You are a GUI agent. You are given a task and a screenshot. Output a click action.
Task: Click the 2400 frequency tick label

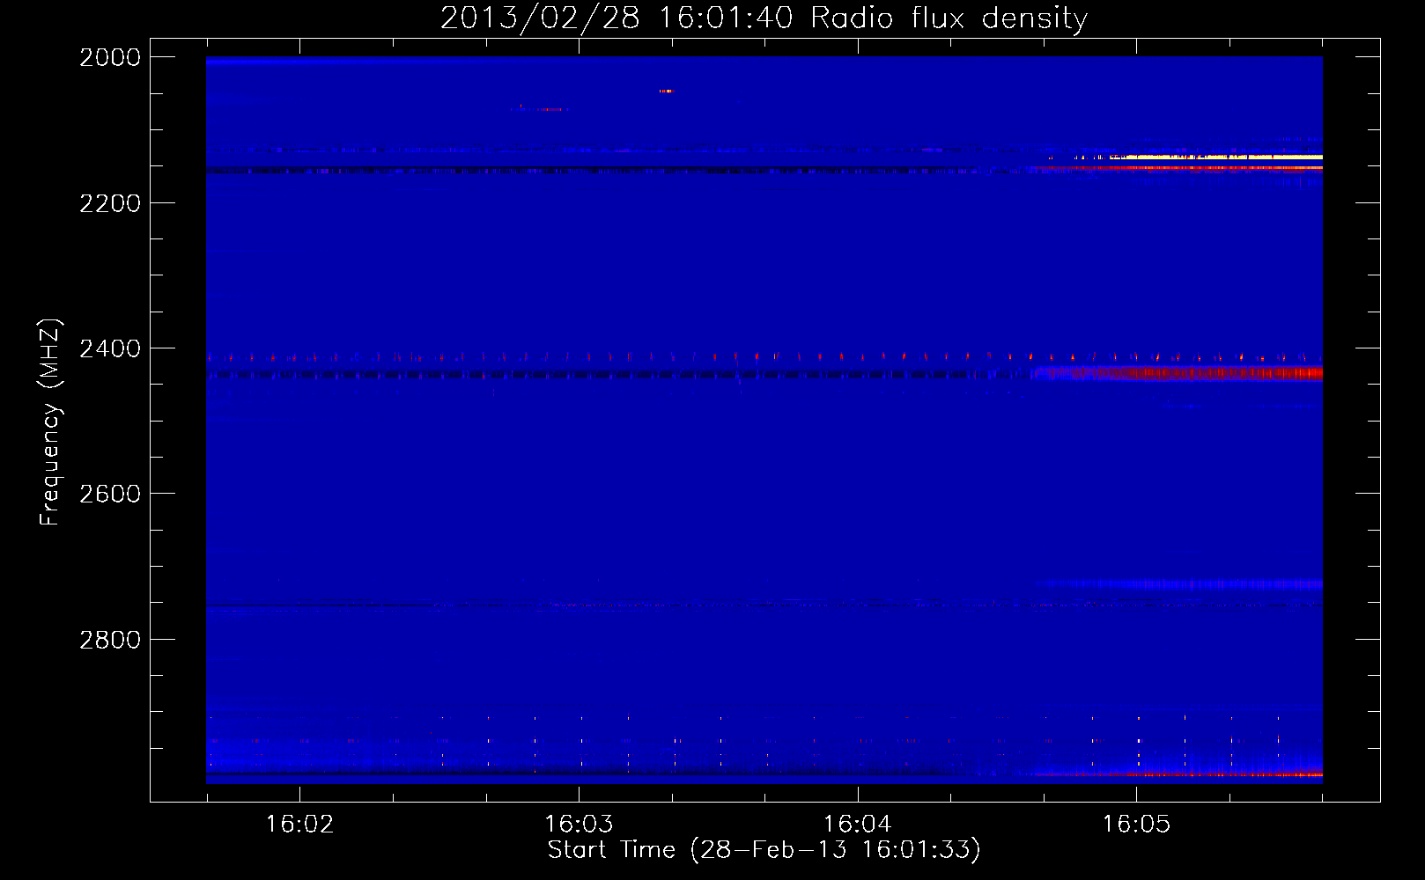pos(110,348)
